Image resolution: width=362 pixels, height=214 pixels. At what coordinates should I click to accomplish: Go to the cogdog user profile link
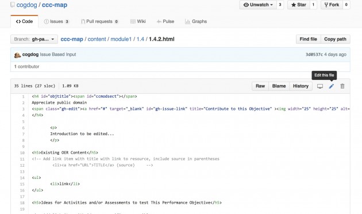pos(26,5)
